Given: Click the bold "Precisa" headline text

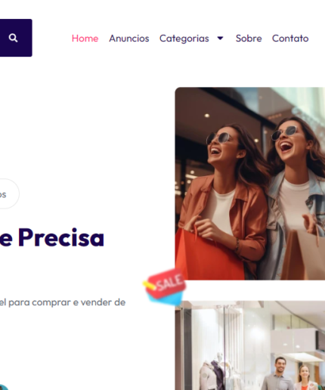Looking at the screenshot, I should (x=61, y=237).
